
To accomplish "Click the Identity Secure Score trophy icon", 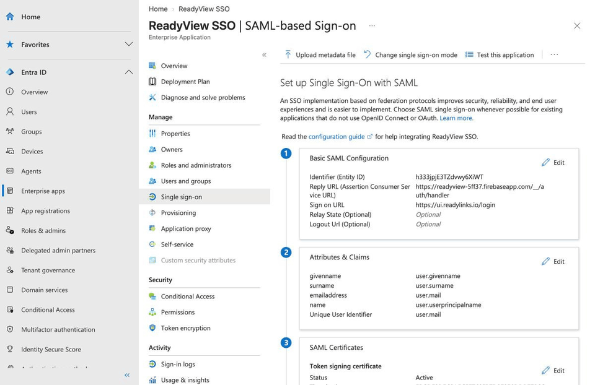I will pos(11,349).
